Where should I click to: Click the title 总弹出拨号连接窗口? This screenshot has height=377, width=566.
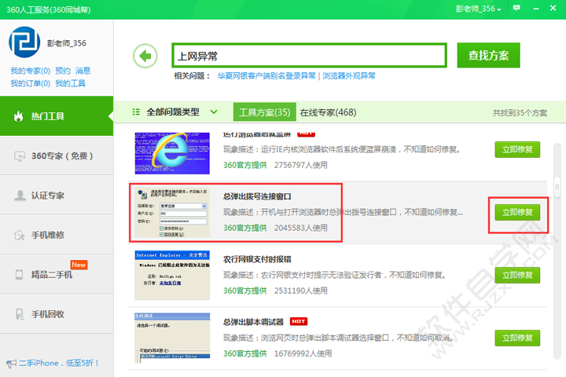pos(257,196)
